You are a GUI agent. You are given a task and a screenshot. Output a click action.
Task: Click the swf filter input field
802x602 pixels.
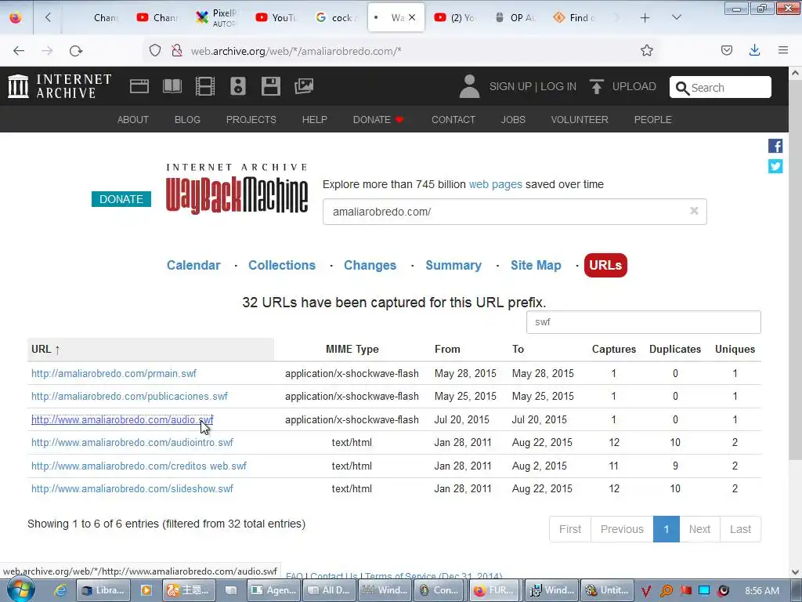point(644,322)
